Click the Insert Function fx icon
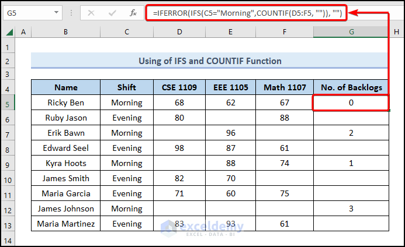The height and width of the screenshot is (247, 405). (x=133, y=13)
